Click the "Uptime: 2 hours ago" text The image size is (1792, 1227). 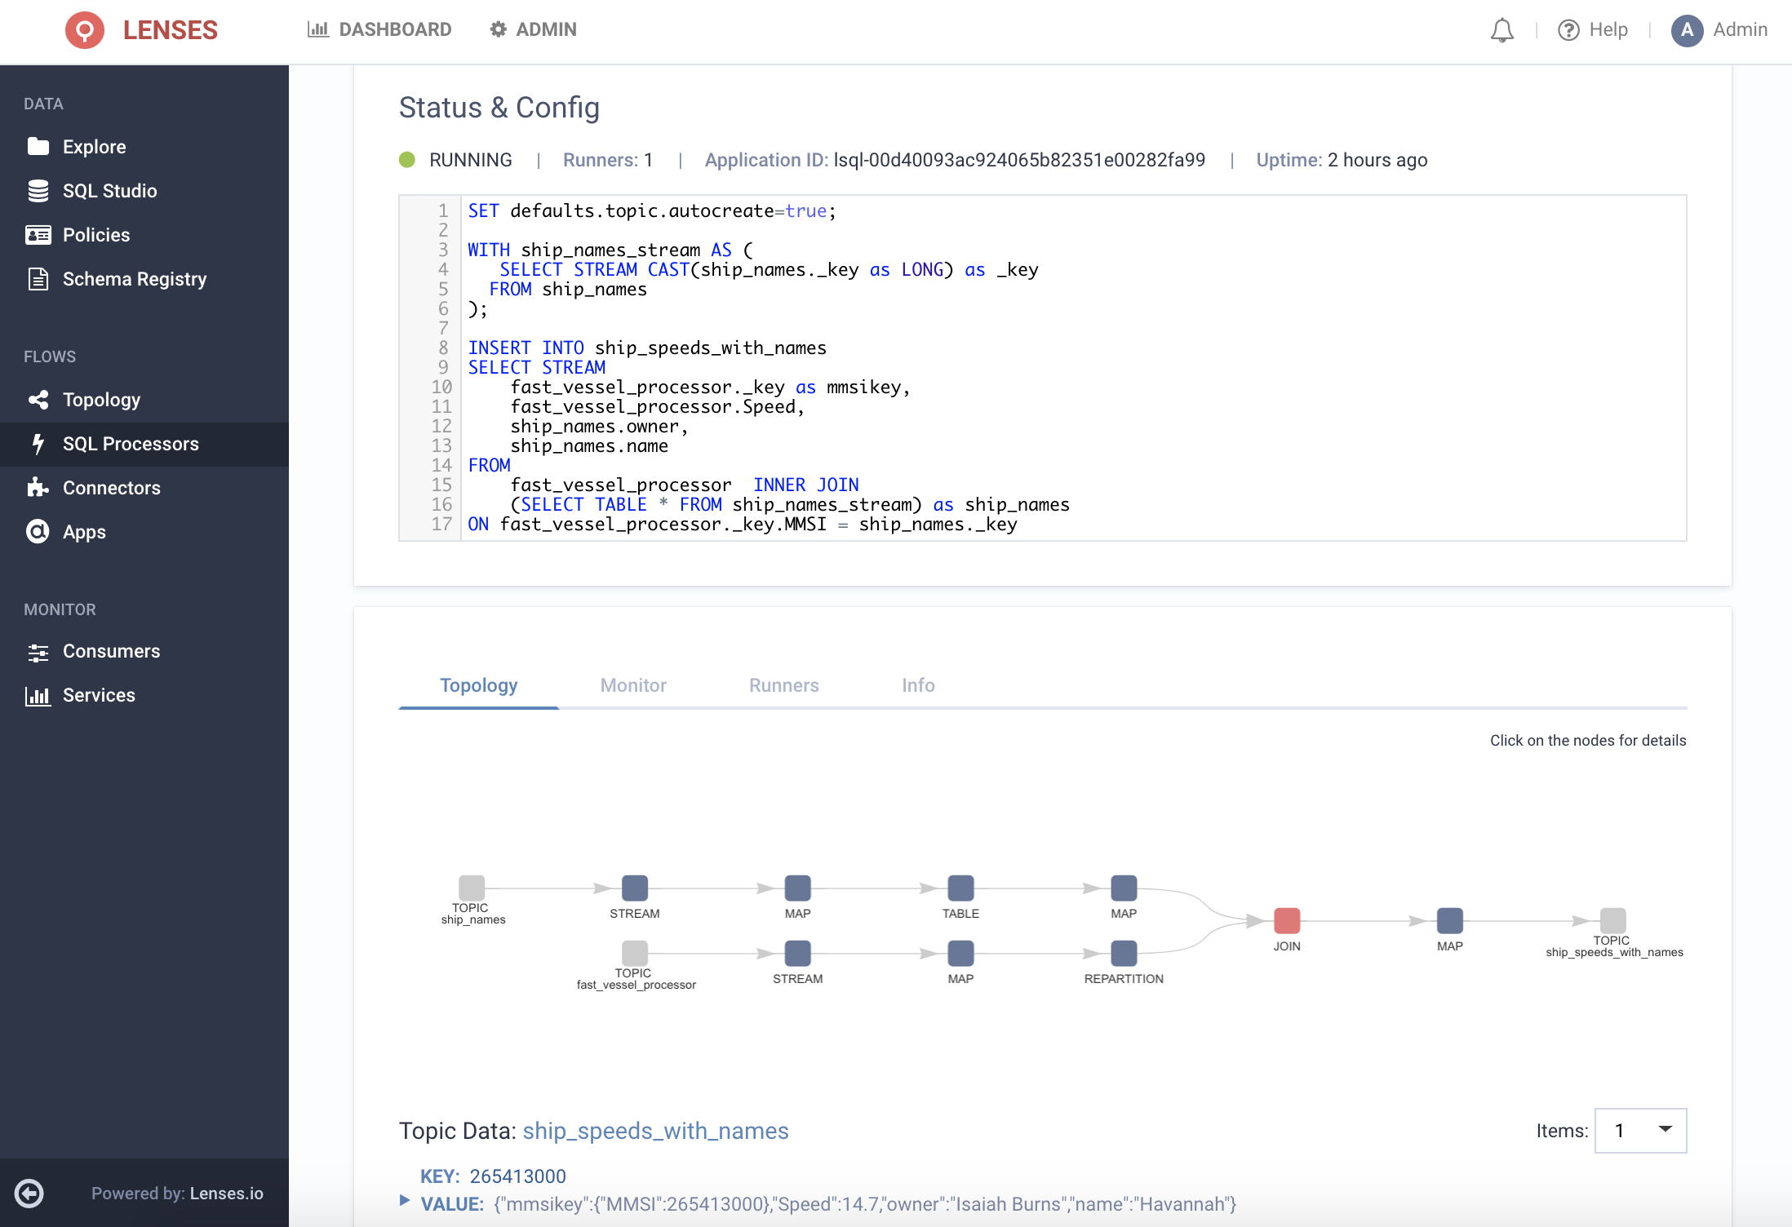1342,160
